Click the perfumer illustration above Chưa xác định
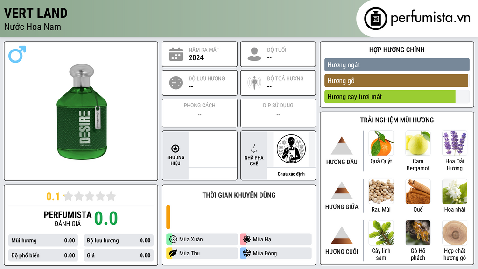The height and width of the screenshot is (269, 478). (x=291, y=149)
